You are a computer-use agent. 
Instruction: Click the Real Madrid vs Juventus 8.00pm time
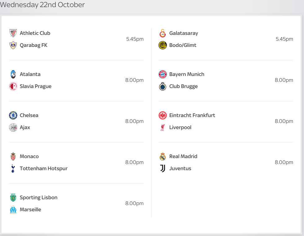click(284, 162)
